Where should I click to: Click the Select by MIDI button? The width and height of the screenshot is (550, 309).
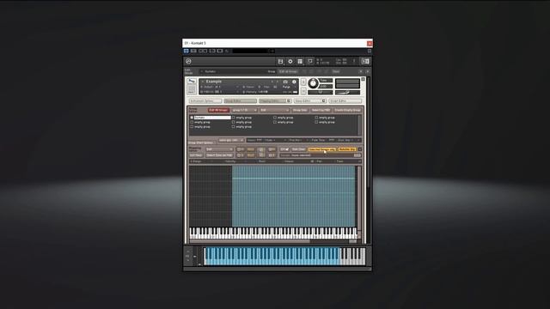[321, 110]
